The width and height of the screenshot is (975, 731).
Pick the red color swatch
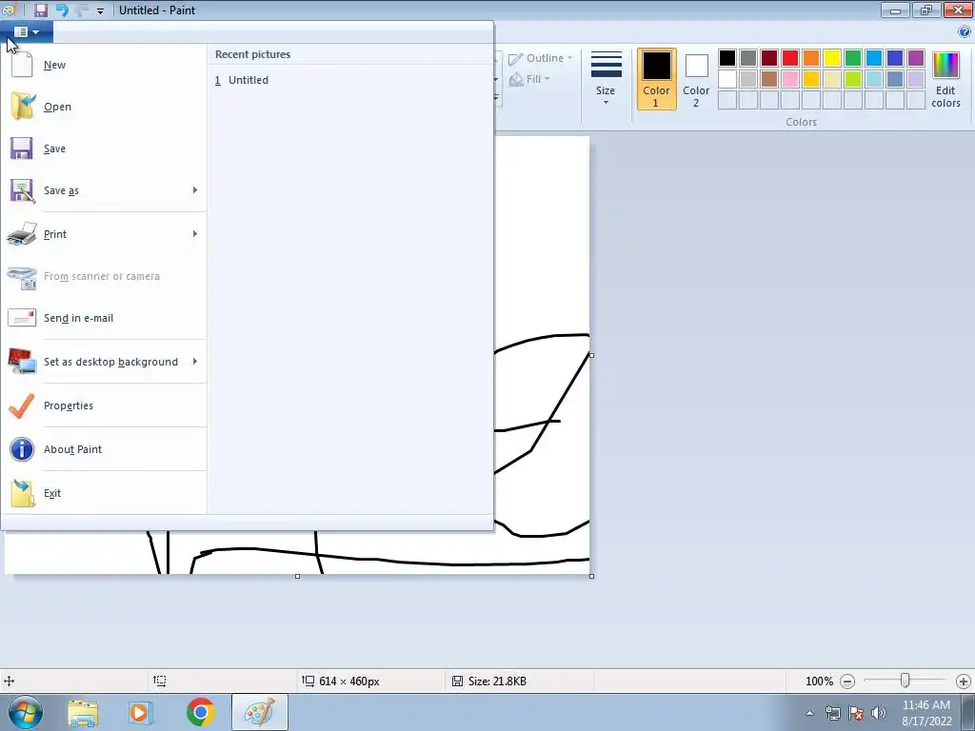(x=789, y=58)
